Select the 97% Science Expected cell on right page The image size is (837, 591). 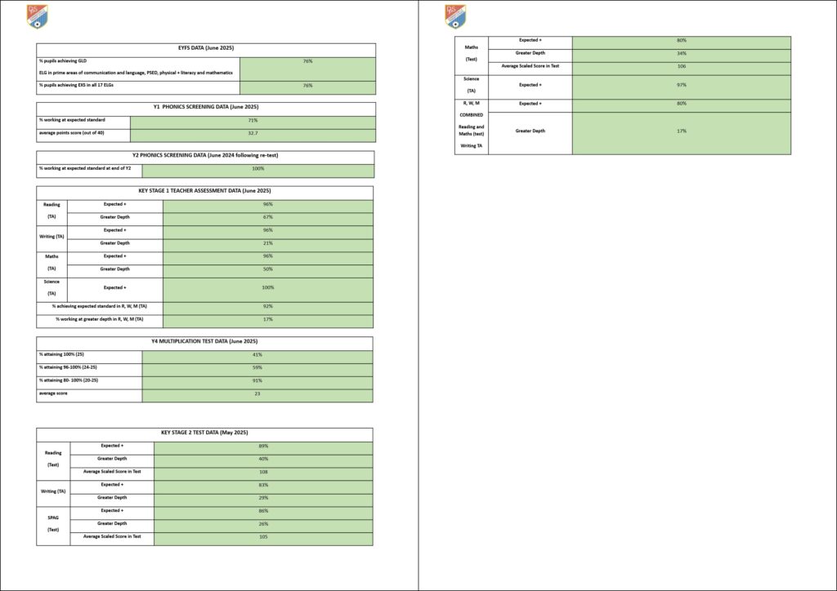pyautogui.click(x=681, y=85)
